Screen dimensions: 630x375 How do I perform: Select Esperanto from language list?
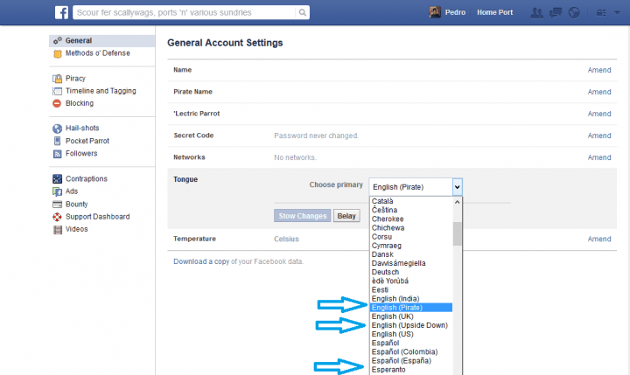tap(388, 370)
